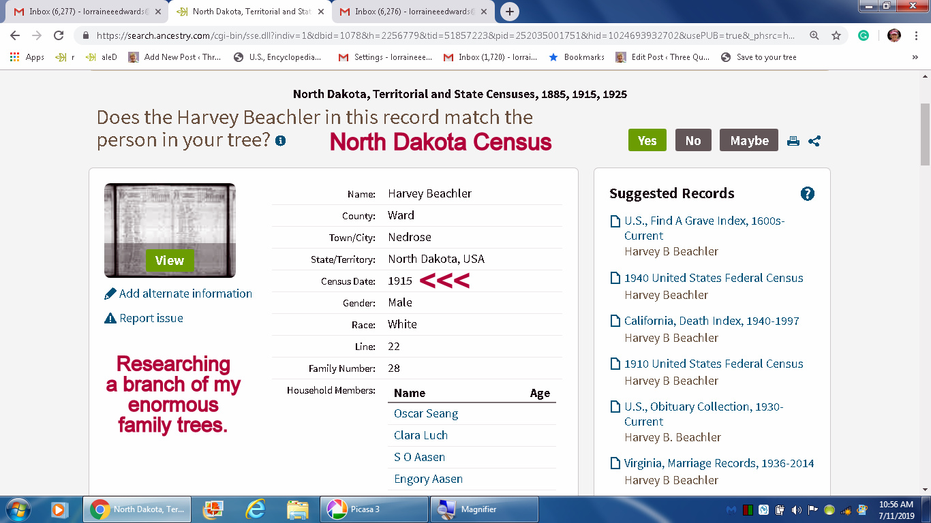Reload the page in Chrome
931x523 pixels.
pyautogui.click(x=59, y=35)
